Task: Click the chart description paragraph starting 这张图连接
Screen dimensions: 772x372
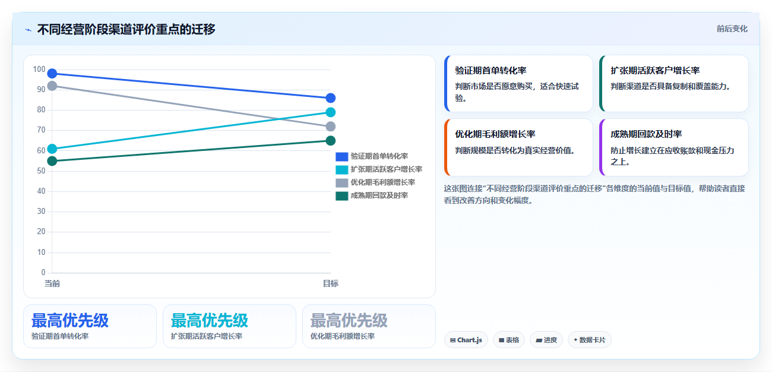Action: (x=594, y=194)
